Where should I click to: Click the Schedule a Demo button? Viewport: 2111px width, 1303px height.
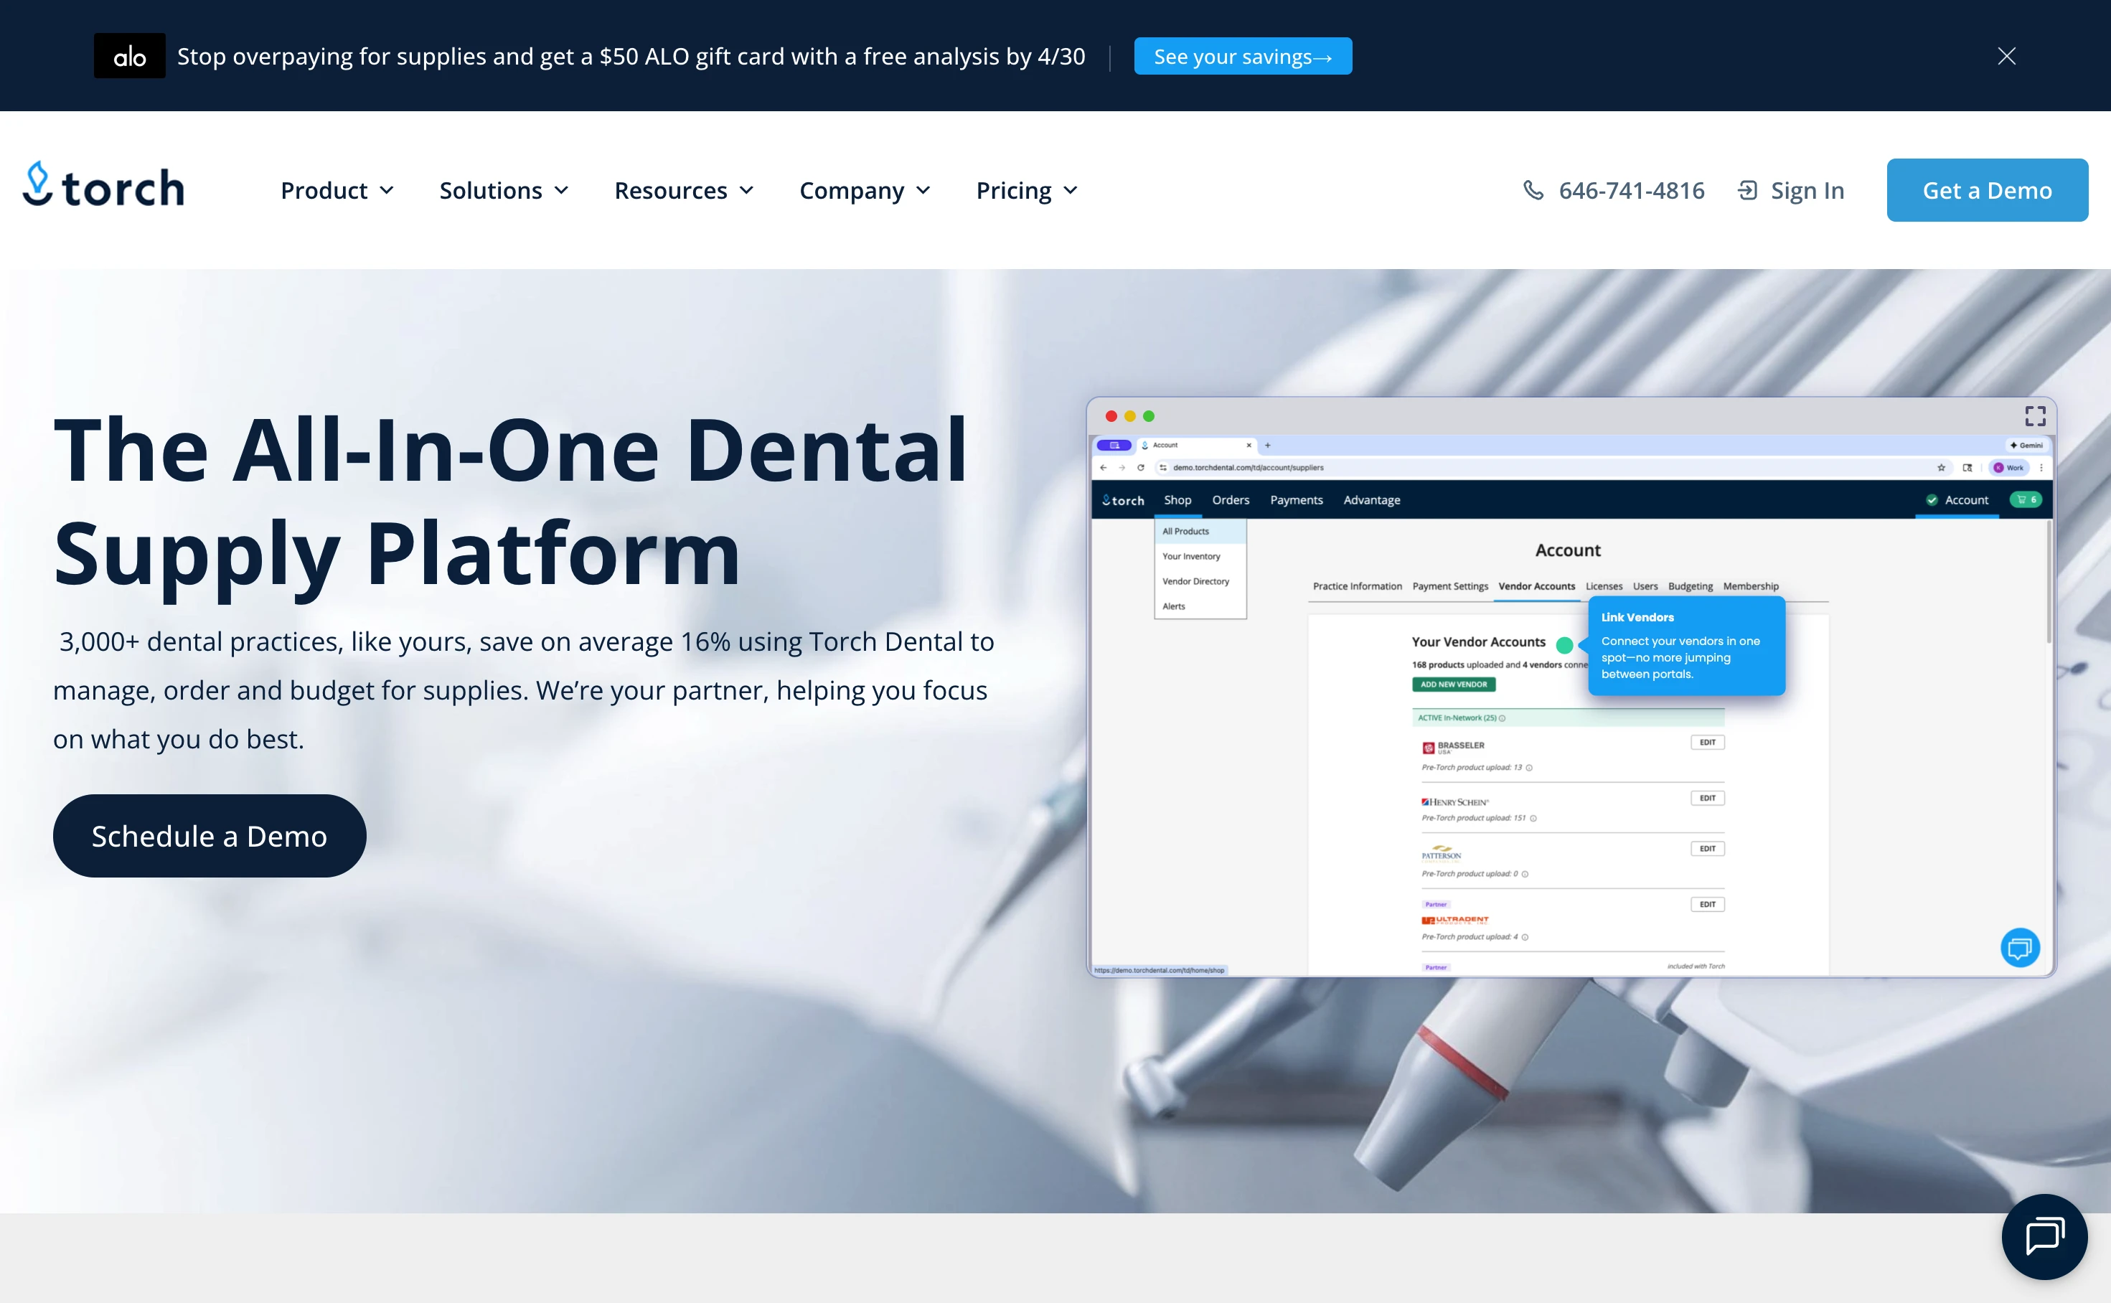click(210, 835)
